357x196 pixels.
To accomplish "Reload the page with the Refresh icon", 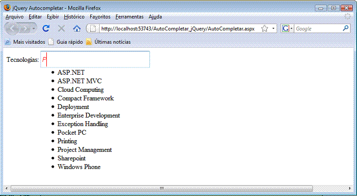I will 46,29.
